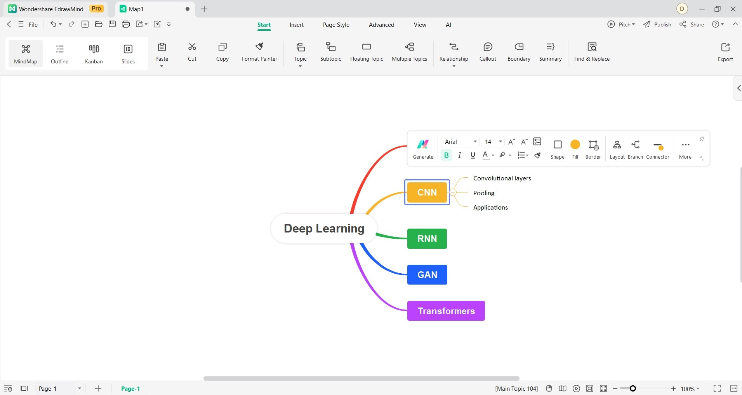Add a new page with plus button

[98, 388]
